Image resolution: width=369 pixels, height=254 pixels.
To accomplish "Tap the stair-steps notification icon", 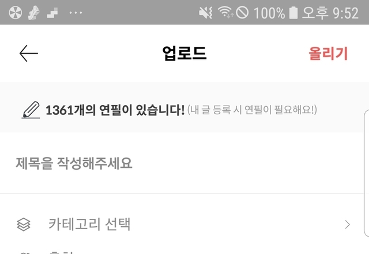I will (x=52, y=13).
